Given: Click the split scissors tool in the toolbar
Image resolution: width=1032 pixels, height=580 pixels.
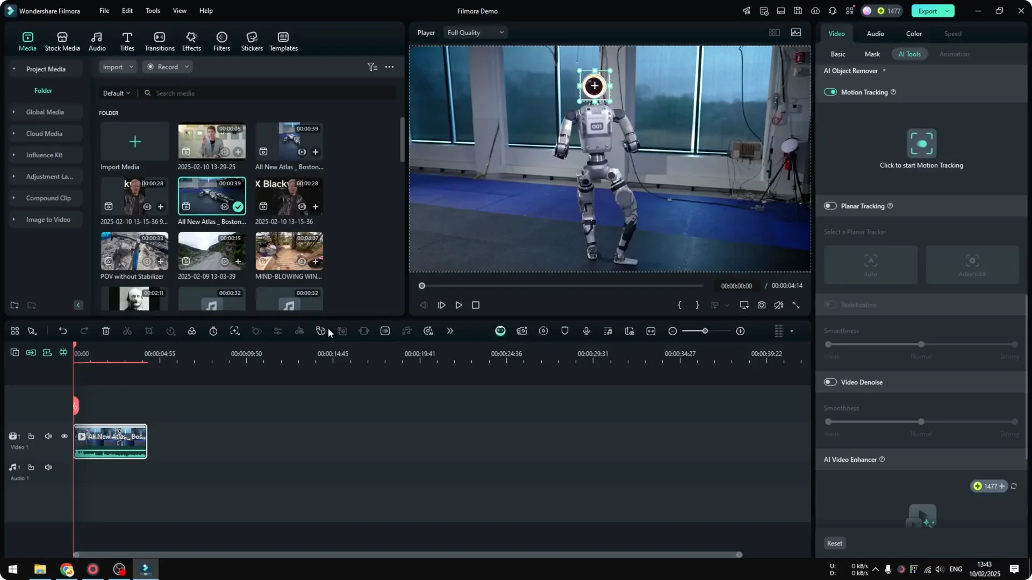Looking at the screenshot, I should (x=127, y=331).
